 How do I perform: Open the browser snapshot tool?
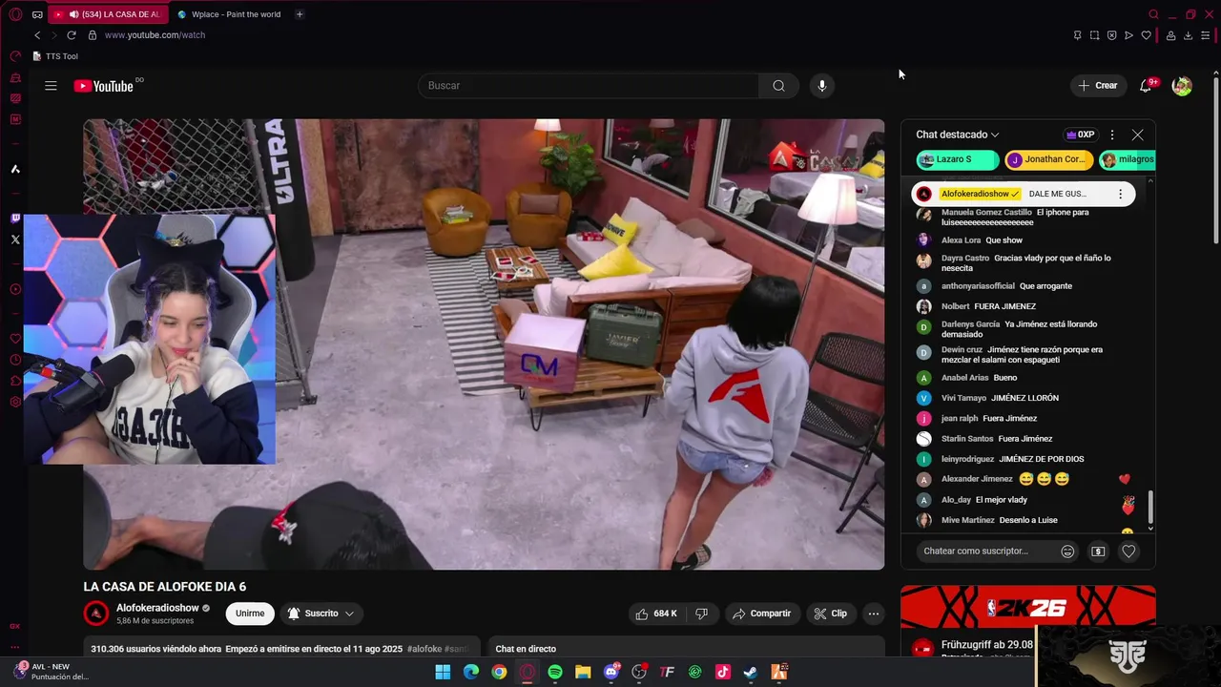[1094, 35]
